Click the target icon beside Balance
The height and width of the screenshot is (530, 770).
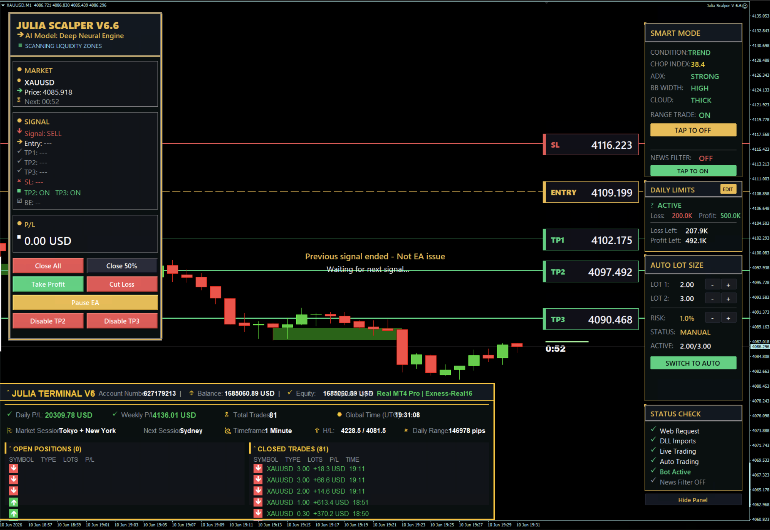coord(191,393)
